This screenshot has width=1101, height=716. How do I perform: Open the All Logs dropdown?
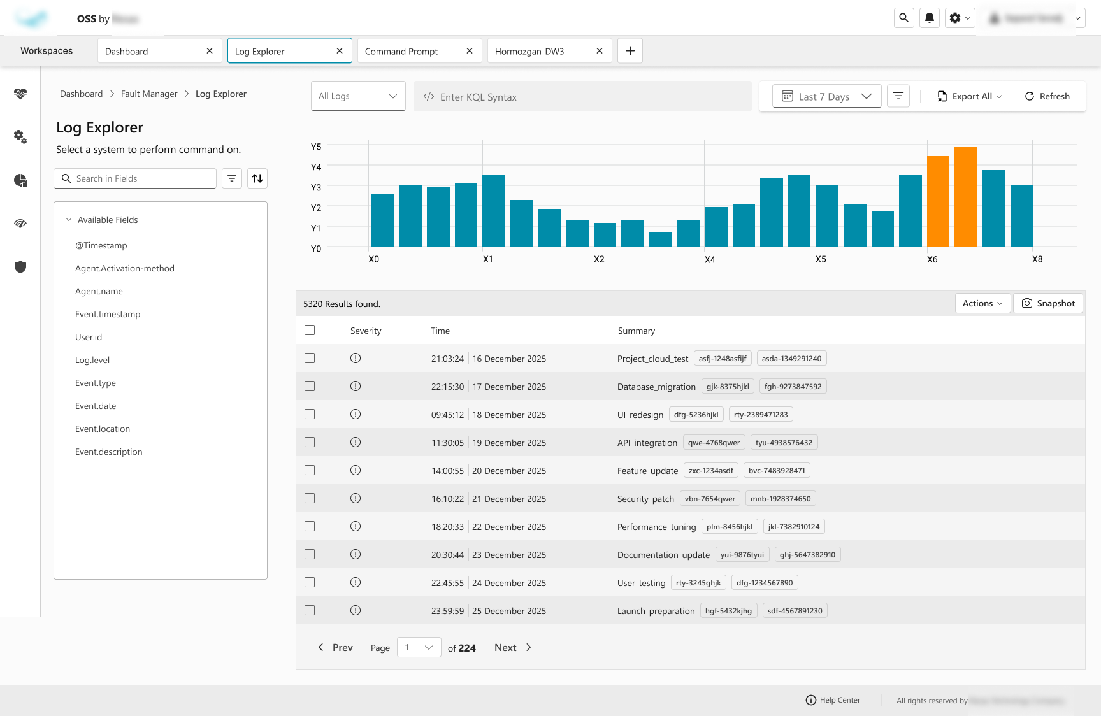coord(357,96)
